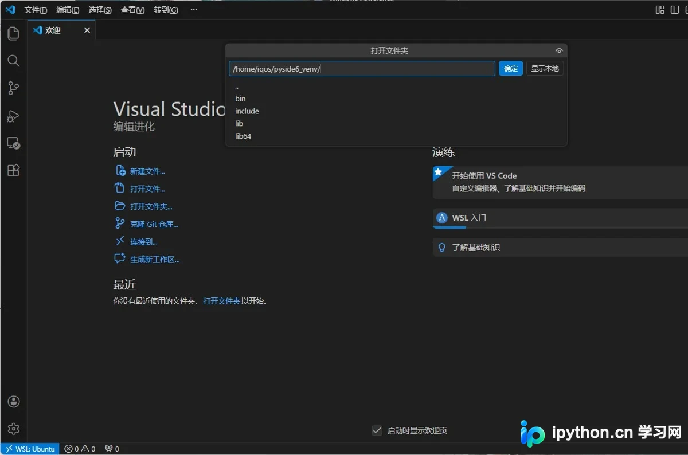
Task: Select the '..' parent folder entry
Action: (x=396, y=87)
